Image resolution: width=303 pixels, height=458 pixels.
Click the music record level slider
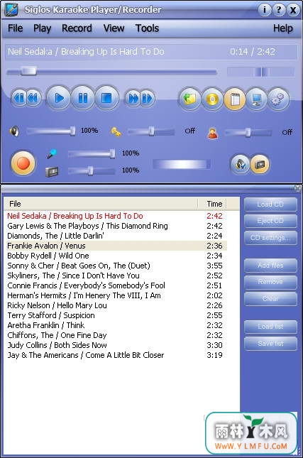92,170
